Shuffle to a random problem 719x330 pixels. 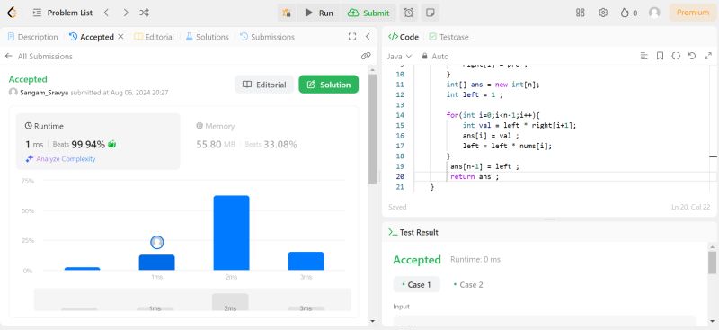[144, 13]
